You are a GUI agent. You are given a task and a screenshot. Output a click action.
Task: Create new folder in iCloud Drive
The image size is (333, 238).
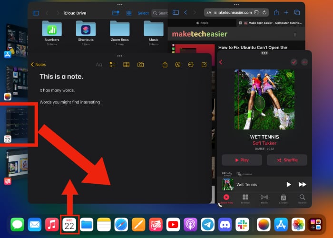pyautogui.click(x=116, y=13)
